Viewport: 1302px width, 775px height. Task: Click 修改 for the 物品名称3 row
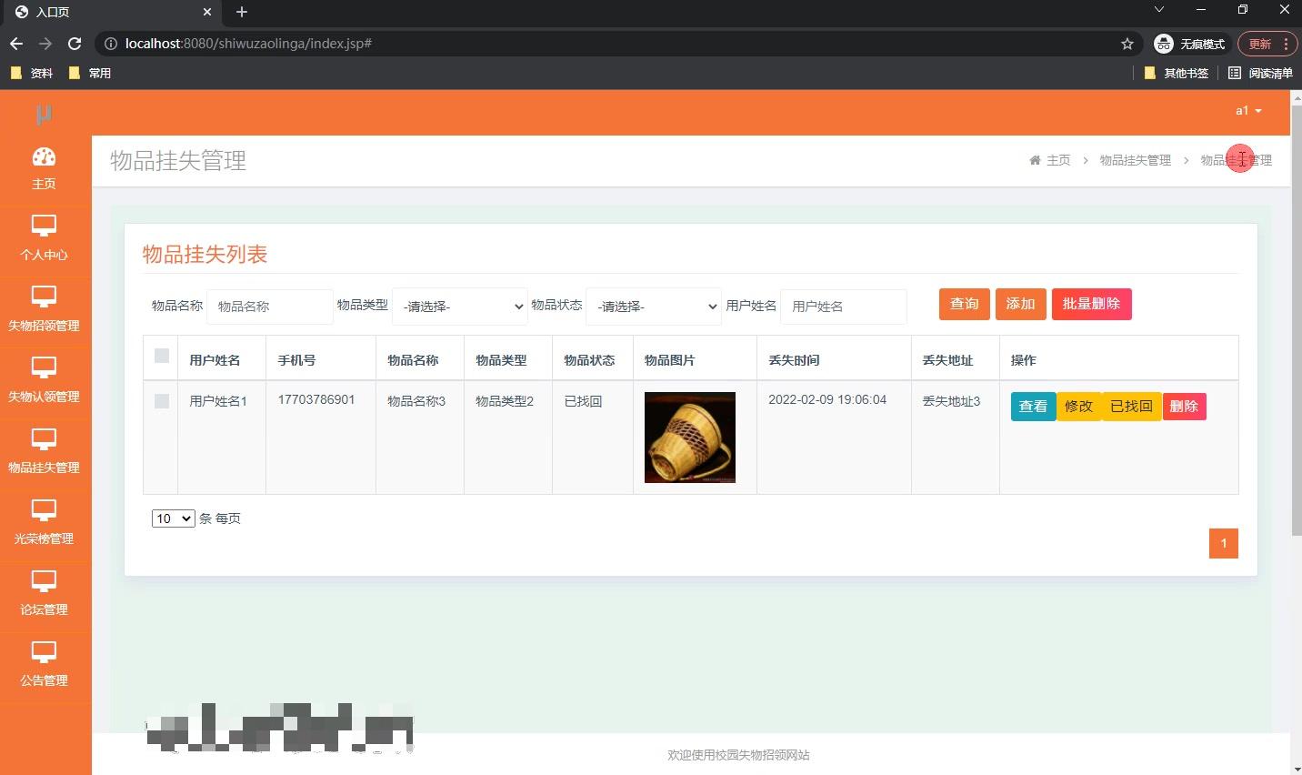[x=1078, y=407]
